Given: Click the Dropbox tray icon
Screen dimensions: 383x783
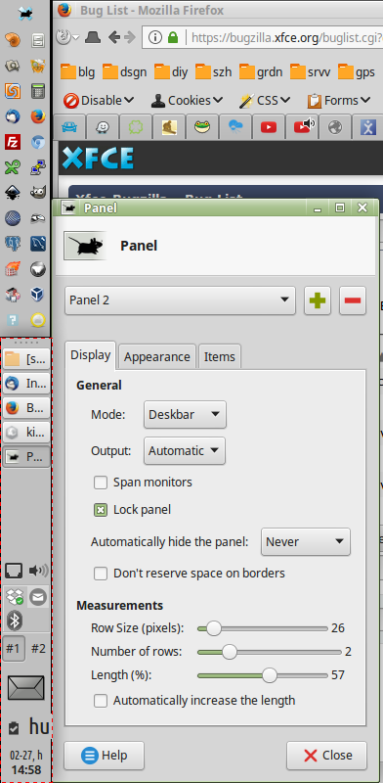Looking at the screenshot, I should point(15,596).
